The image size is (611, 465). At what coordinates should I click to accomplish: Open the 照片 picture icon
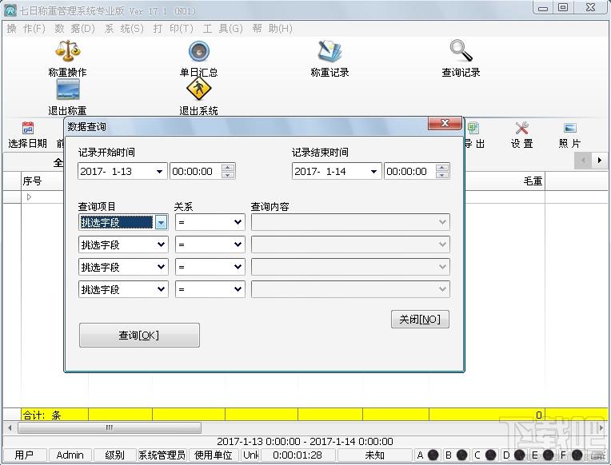[x=569, y=128]
